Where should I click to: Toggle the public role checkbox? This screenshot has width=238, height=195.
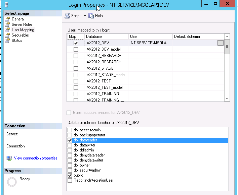(70, 175)
